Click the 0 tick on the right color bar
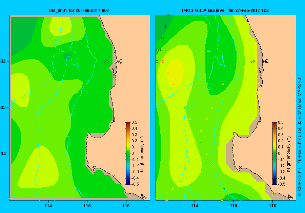The image size is (305, 213). 279,153
